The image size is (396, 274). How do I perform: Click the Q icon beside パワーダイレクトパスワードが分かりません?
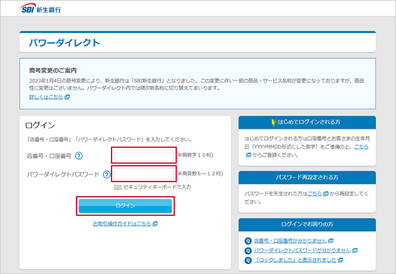coord(248,250)
